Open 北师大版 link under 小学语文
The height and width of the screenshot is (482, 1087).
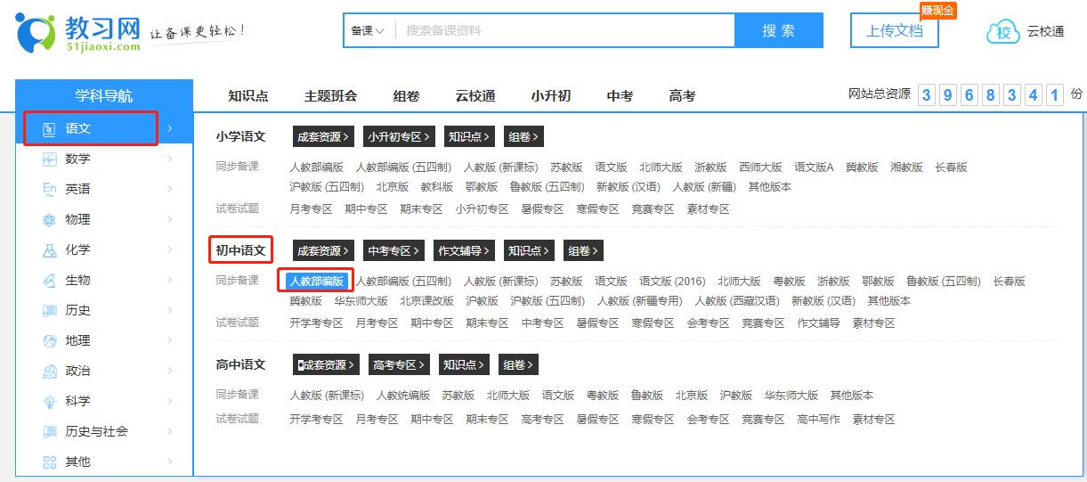coord(661,167)
